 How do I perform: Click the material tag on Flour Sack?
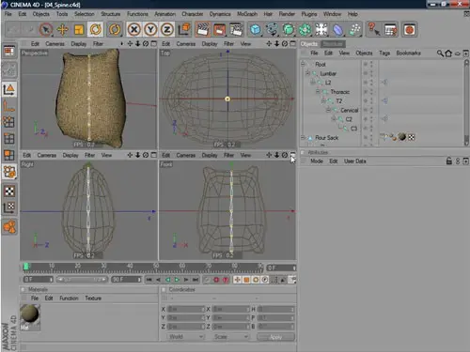point(402,137)
